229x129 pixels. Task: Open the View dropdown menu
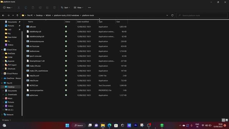(x=78, y=8)
